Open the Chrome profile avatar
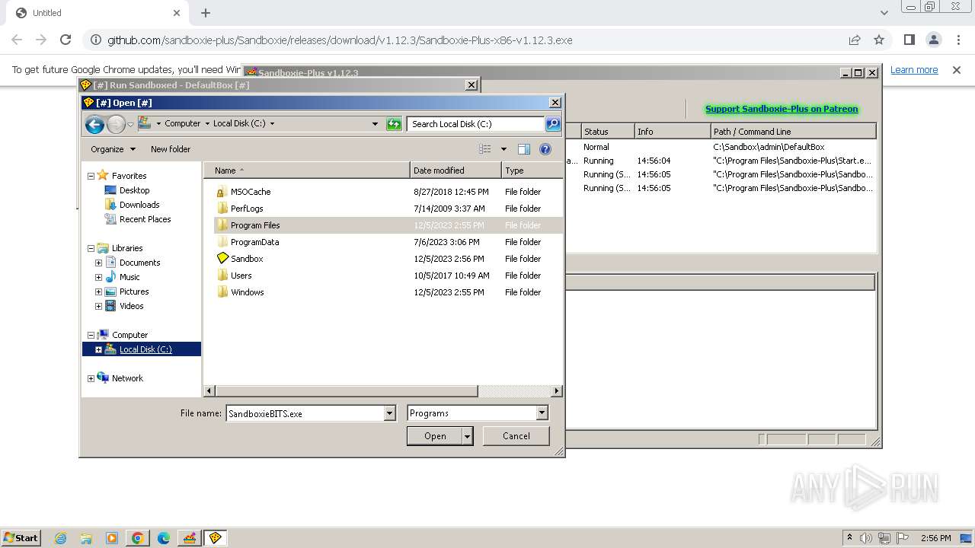 (x=934, y=40)
